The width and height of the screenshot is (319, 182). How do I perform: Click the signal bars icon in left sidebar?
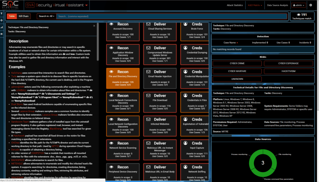[2, 27]
